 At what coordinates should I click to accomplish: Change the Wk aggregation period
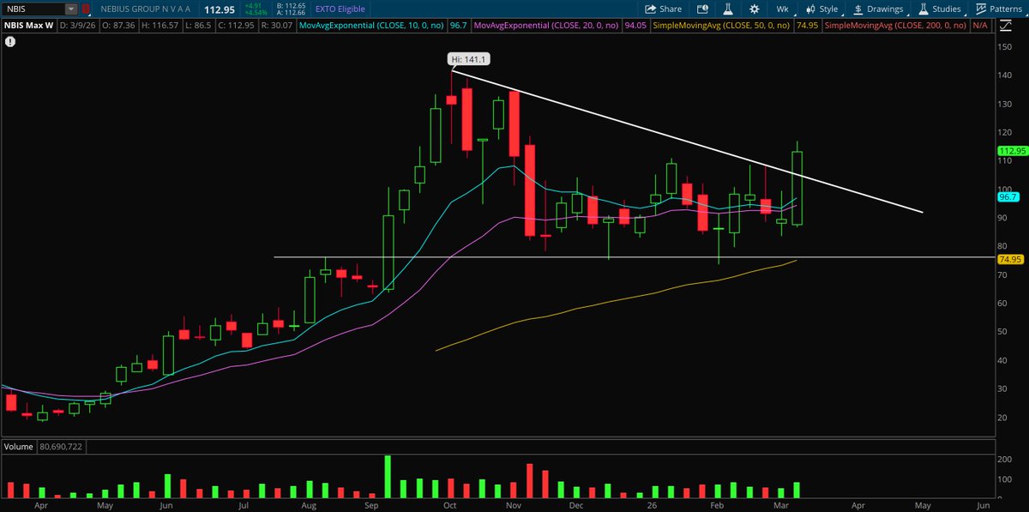pyautogui.click(x=782, y=9)
